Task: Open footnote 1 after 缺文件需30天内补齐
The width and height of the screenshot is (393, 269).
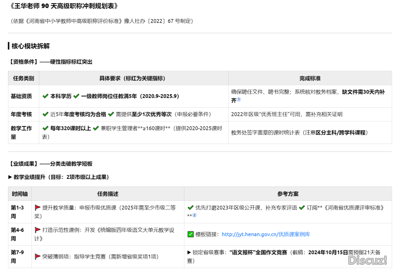Action: (239, 100)
